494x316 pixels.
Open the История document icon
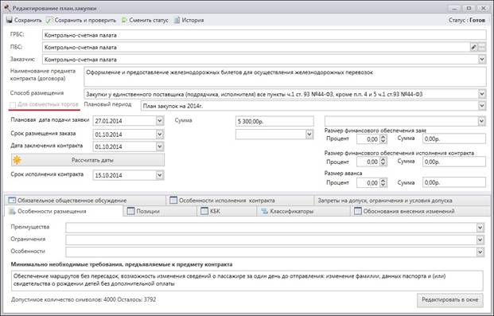tap(177, 20)
